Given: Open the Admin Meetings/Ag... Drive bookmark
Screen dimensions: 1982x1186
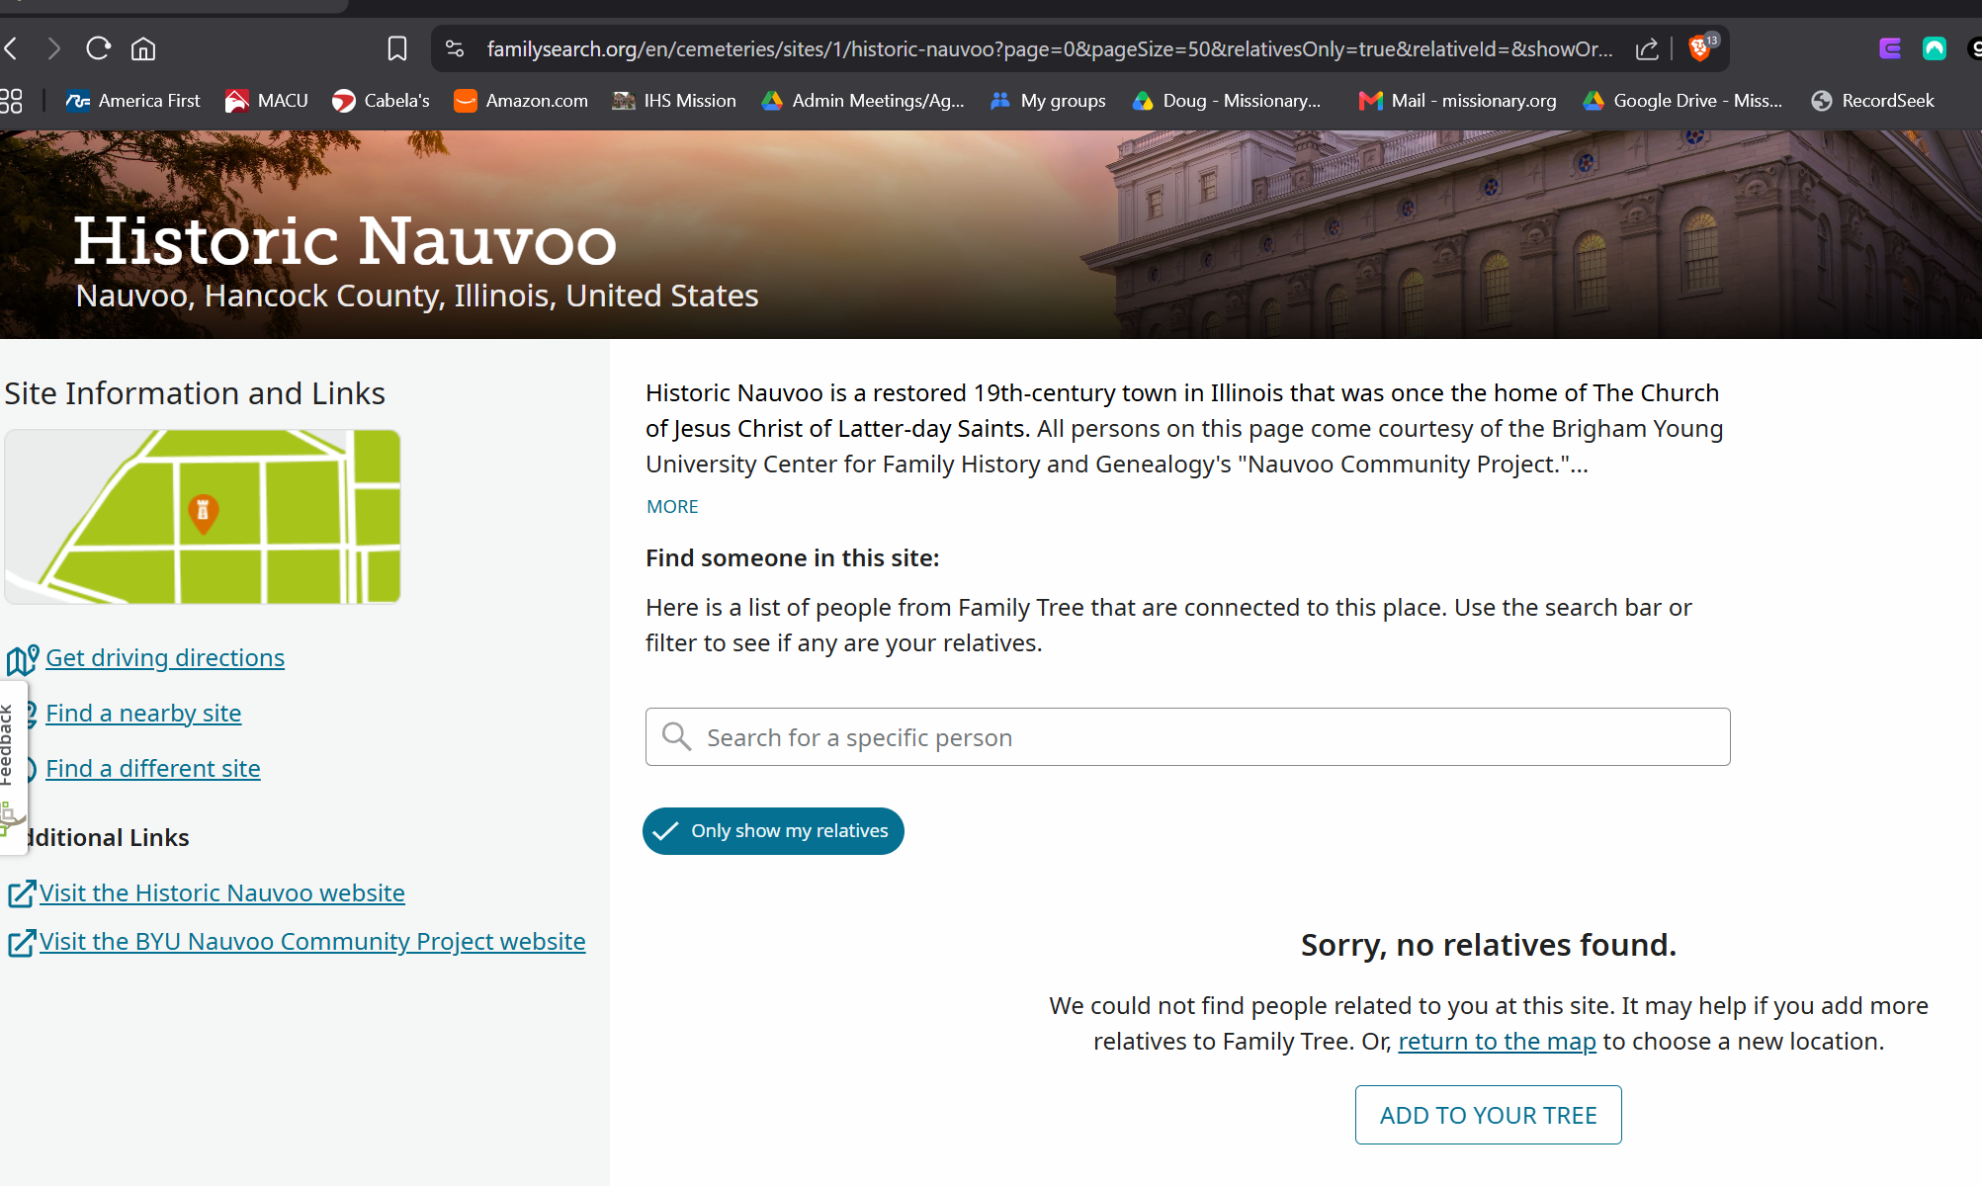Looking at the screenshot, I should pos(863,101).
